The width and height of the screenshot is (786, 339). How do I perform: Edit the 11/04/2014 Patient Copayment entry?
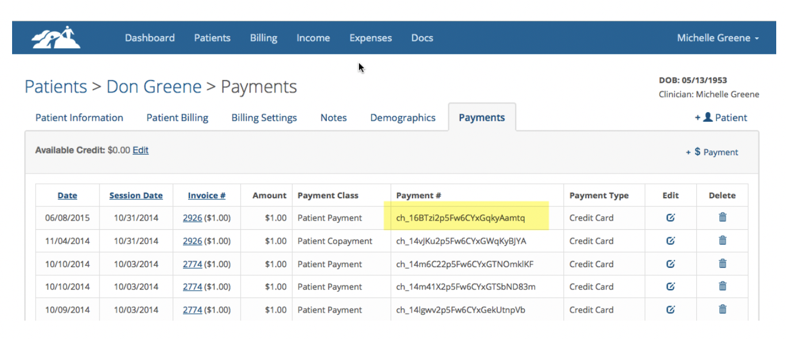point(670,241)
